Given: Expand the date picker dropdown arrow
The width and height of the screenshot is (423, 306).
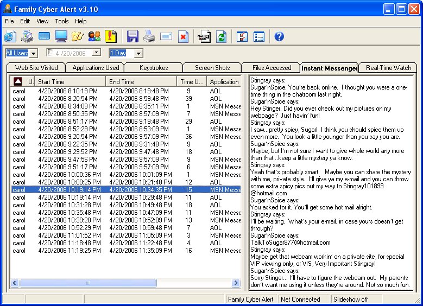Looking at the screenshot, I should [x=96, y=52].
